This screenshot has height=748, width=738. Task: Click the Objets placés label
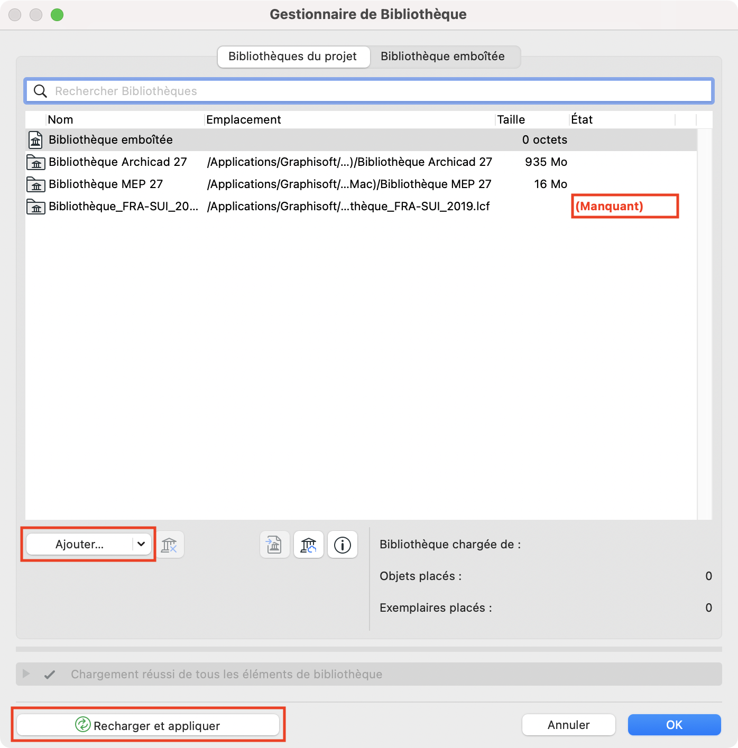[x=421, y=576]
